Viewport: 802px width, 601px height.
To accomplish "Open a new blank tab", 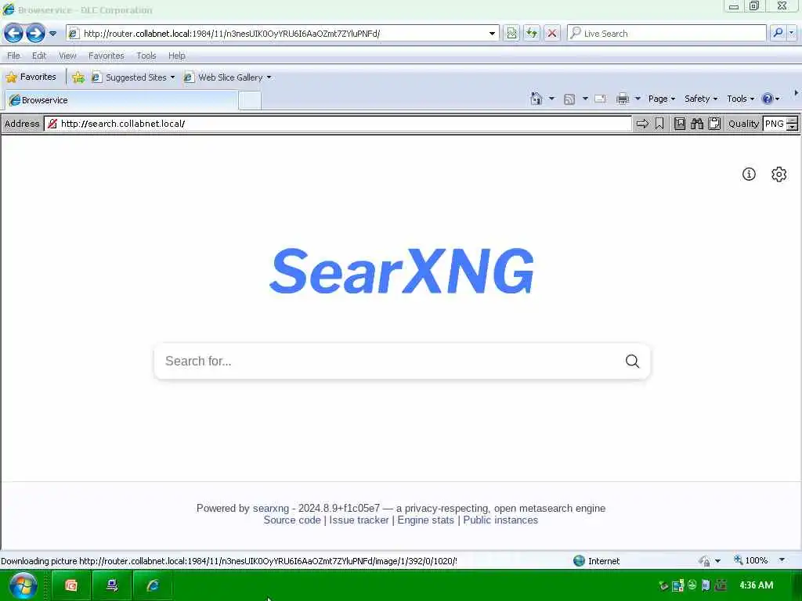I will (x=250, y=101).
